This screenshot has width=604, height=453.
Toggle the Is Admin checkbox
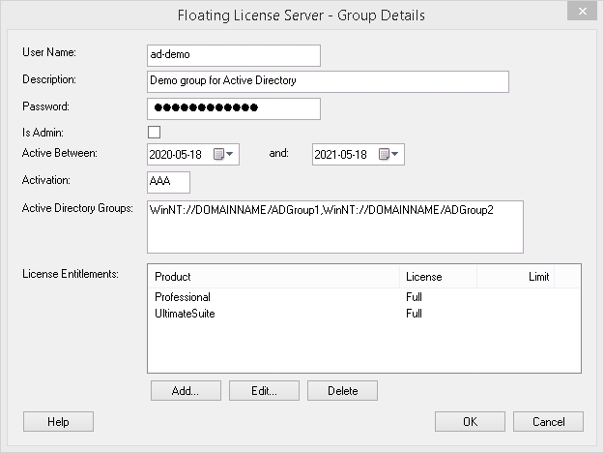coord(154,132)
